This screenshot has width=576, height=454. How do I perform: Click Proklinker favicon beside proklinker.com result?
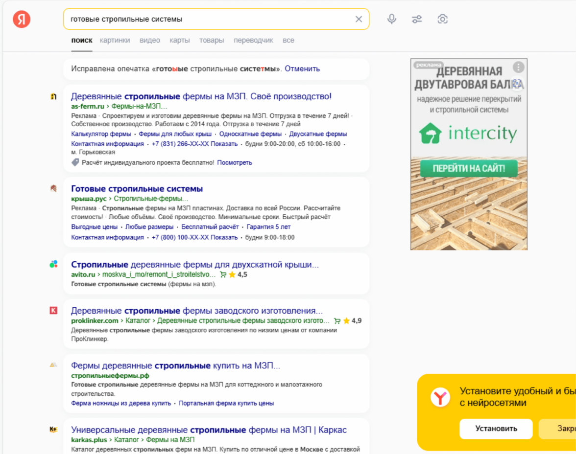pos(54,311)
